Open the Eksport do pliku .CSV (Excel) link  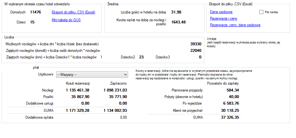(73, 12)
